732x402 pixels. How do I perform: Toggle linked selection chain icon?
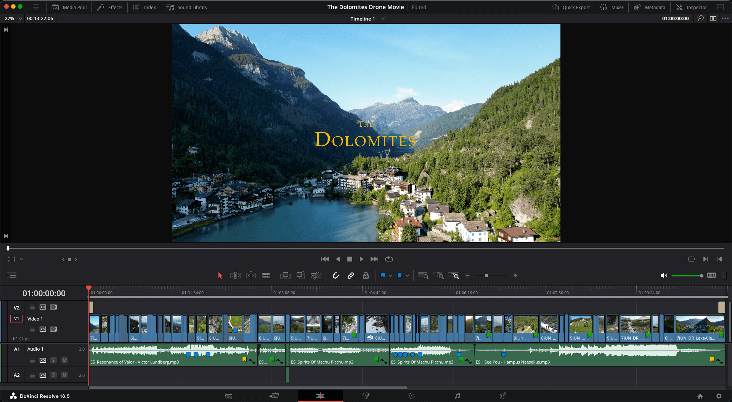(351, 276)
